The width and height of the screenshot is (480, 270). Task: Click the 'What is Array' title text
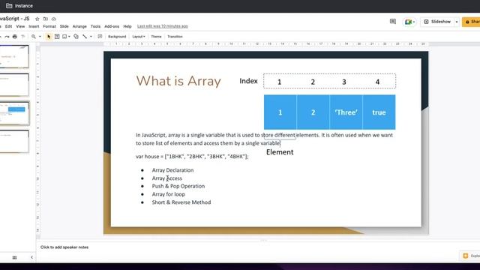coord(178,81)
